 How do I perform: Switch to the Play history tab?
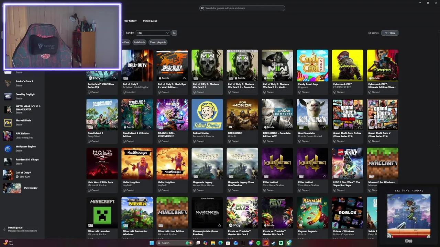(x=130, y=21)
